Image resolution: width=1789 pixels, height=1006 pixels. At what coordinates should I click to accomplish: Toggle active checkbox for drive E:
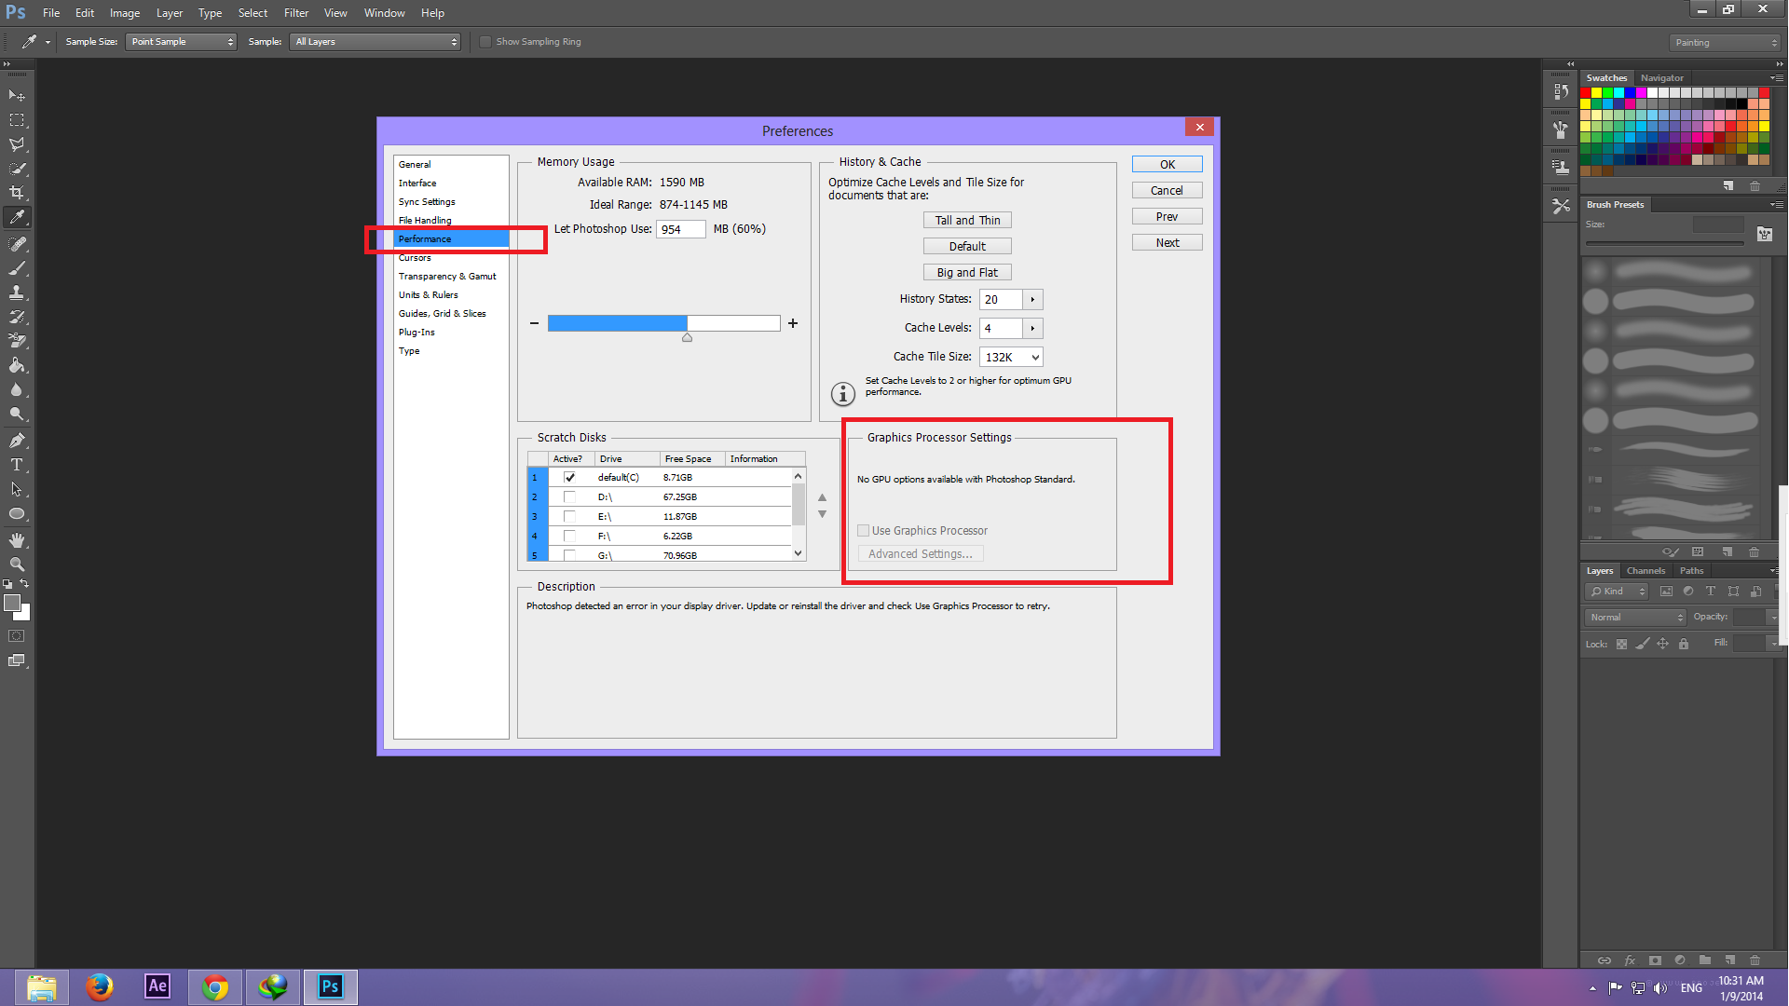click(x=567, y=516)
